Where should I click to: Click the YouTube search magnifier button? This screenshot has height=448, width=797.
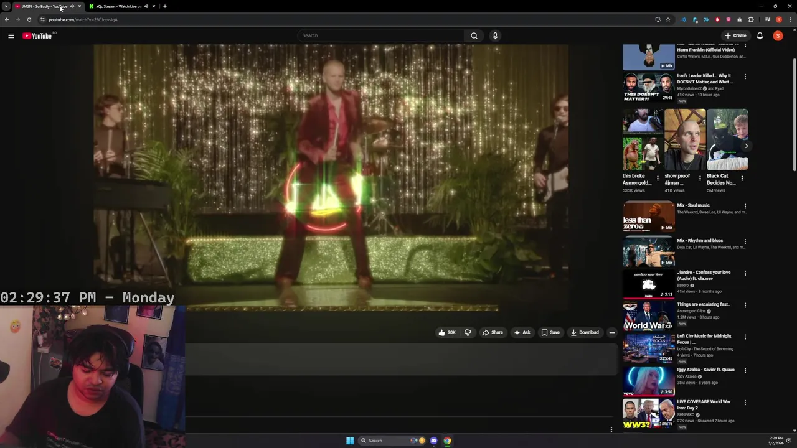tap(474, 35)
